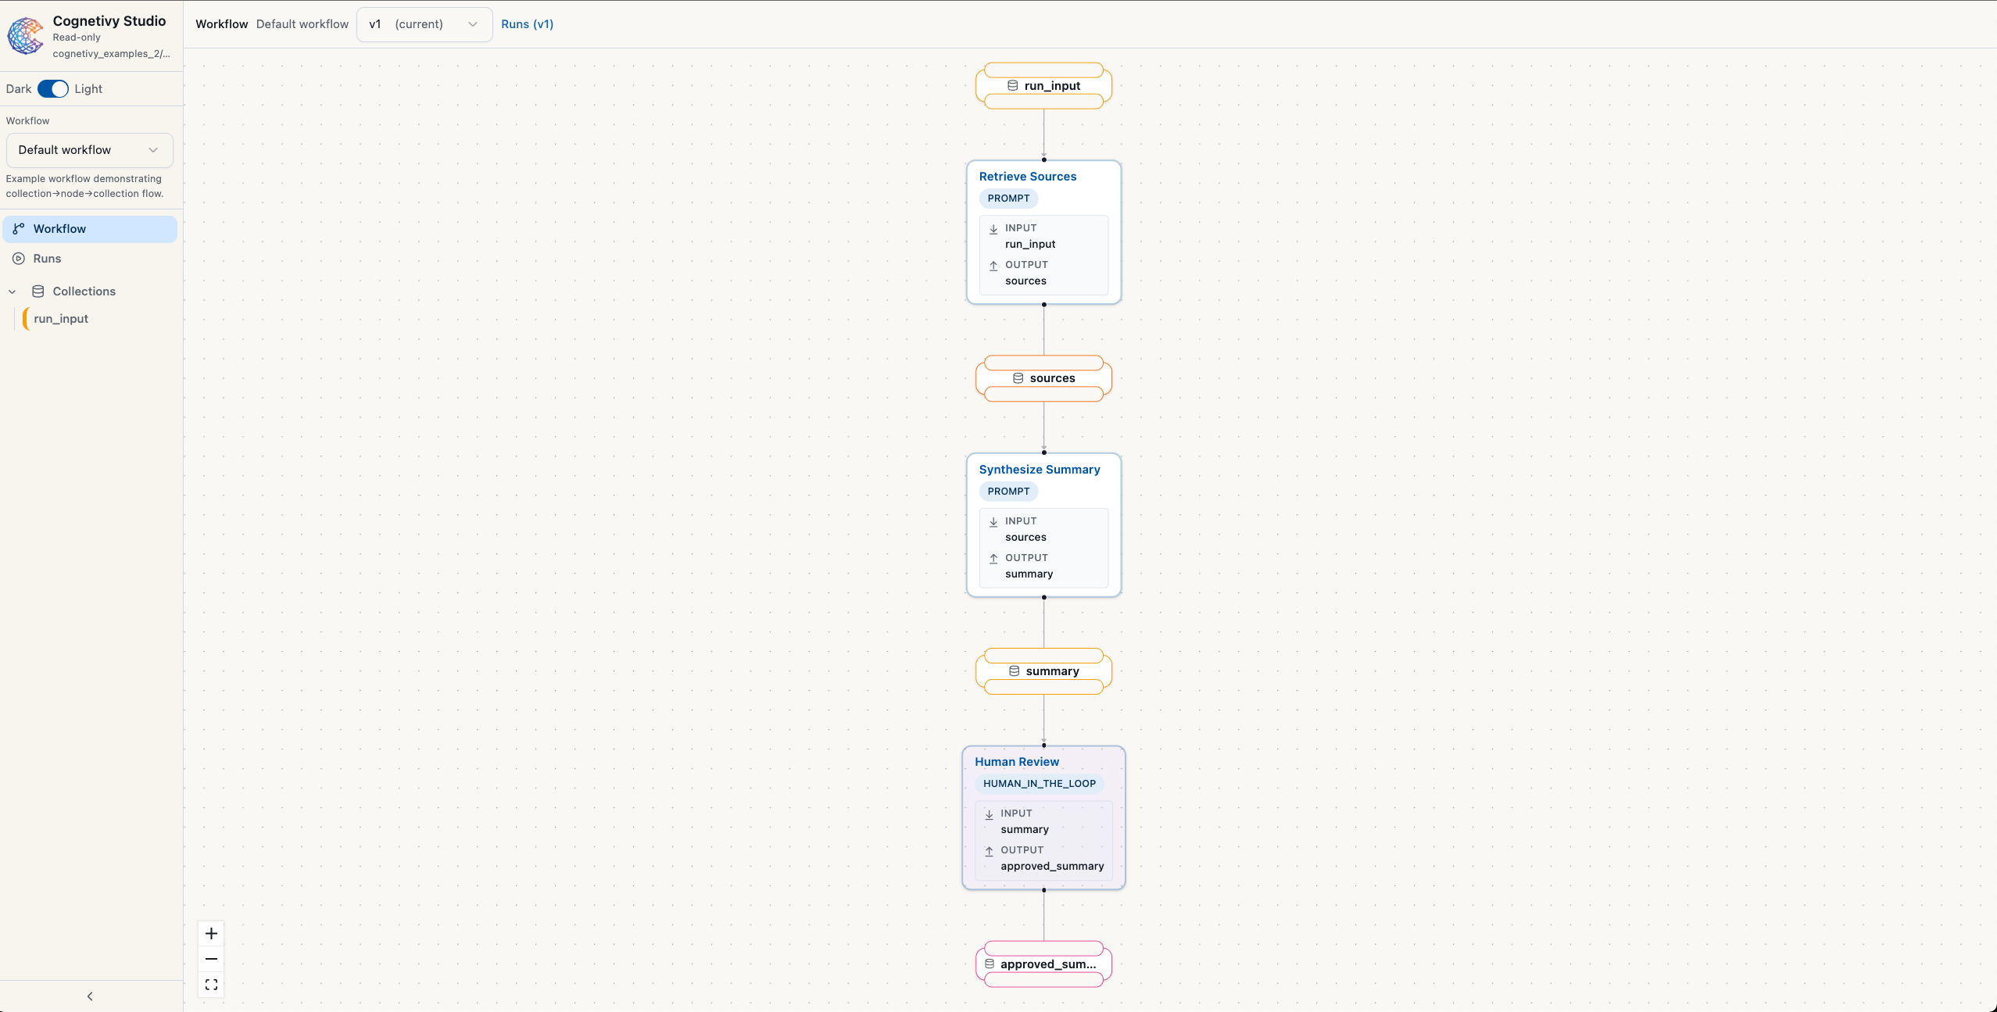1997x1012 pixels.
Task: Select the Workflow item in the sidebar
Action: pos(60,228)
